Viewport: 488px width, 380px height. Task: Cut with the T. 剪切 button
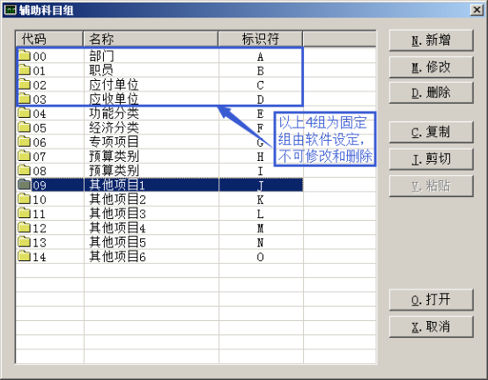coord(432,159)
